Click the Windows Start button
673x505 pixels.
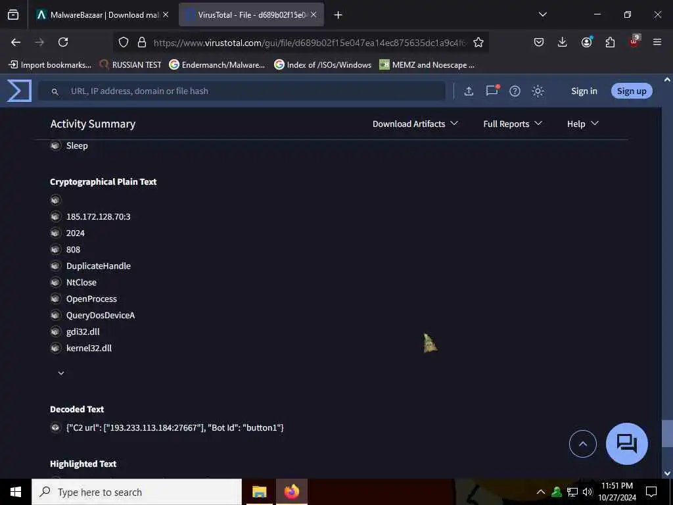[16, 492]
